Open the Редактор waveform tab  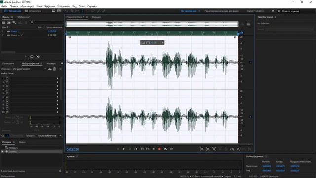(76, 17)
